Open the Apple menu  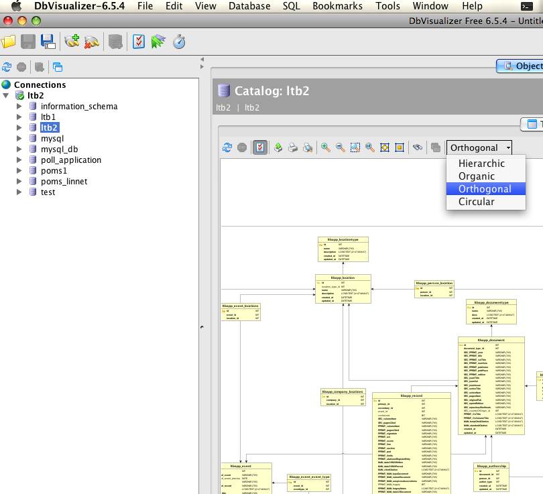pyautogui.click(x=16, y=5)
